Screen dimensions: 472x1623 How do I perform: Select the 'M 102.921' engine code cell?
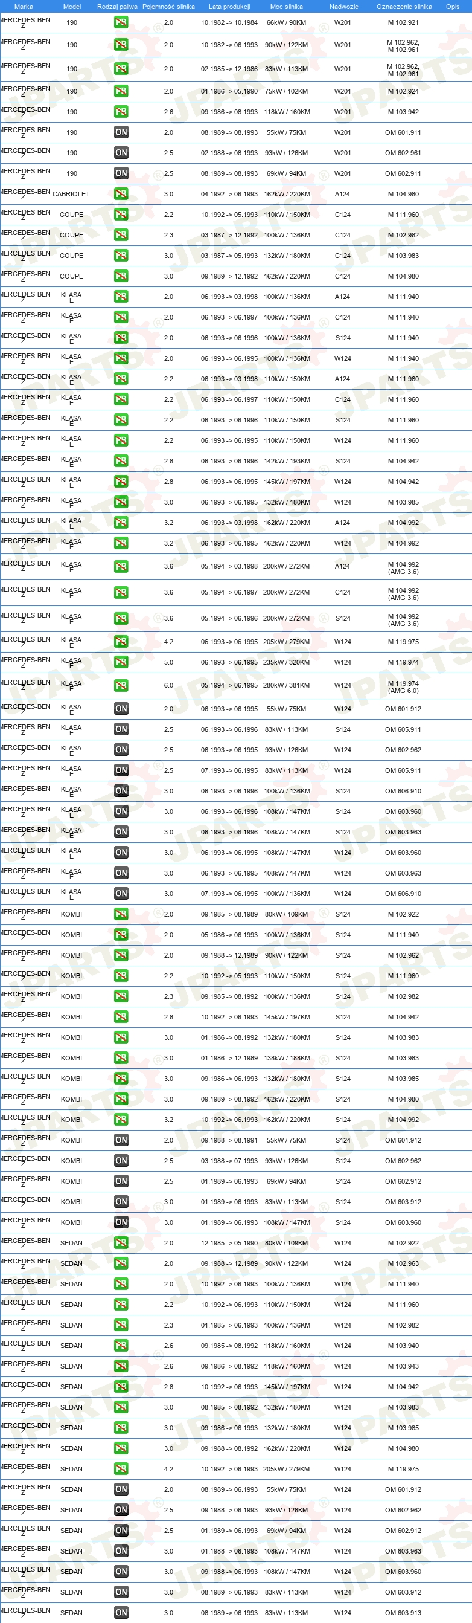(x=403, y=22)
